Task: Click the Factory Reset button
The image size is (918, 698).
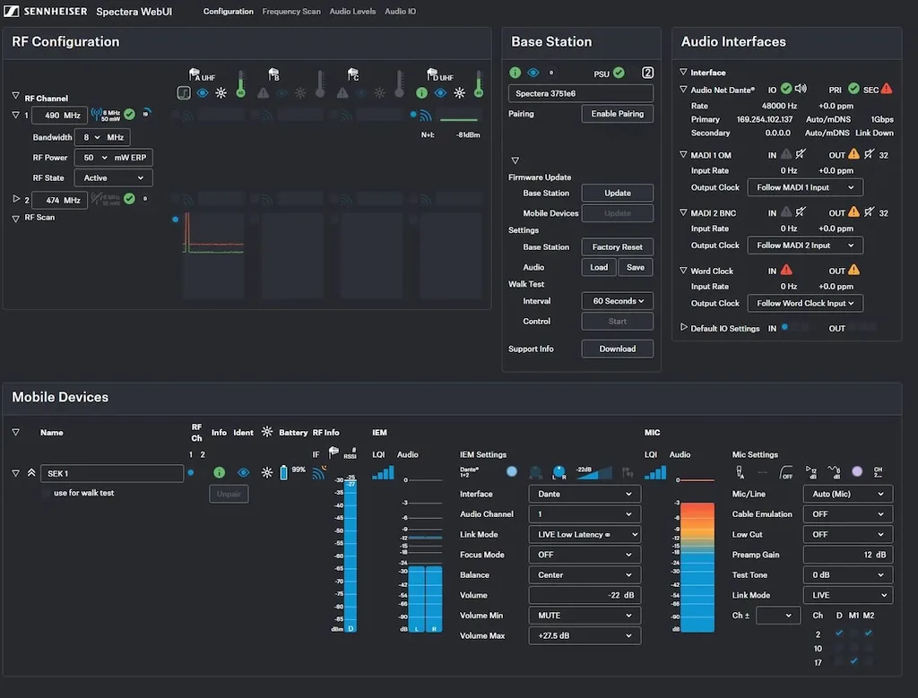Action: pyautogui.click(x=617, y=246)
